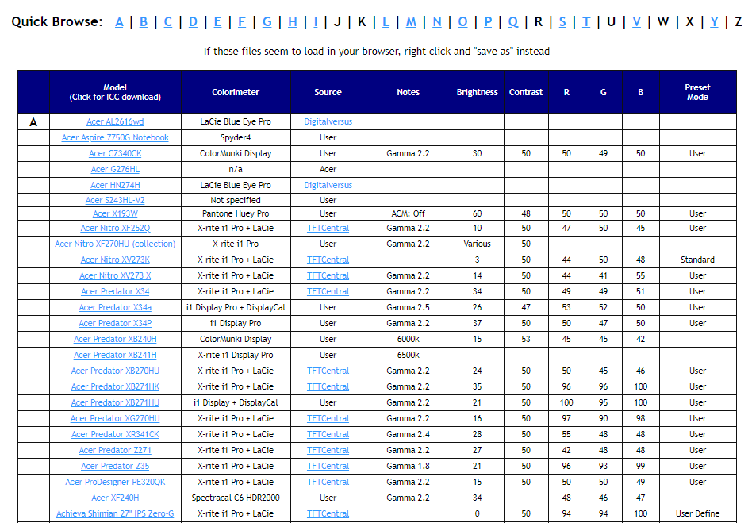
Task: Jump to letter G in Quick Browse
Action: click(x=267, y=22)
